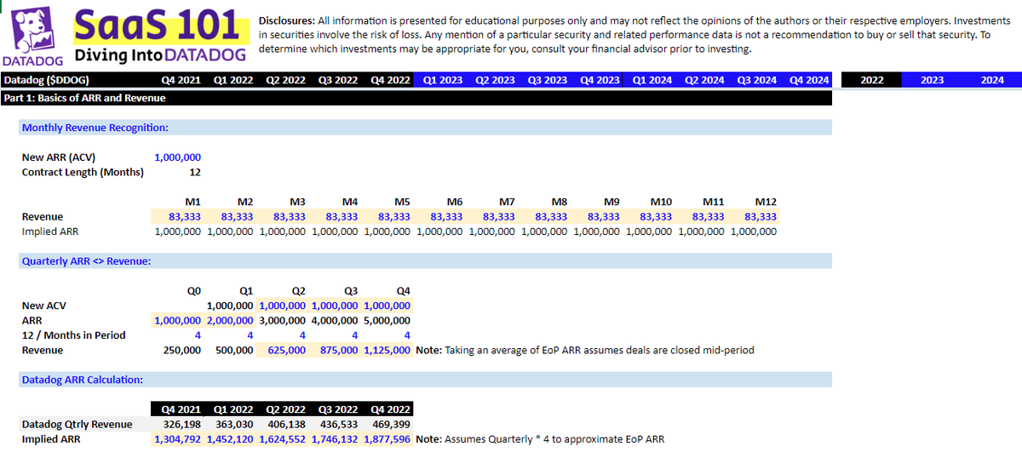Select the Q1 2024 column header
The height and width of the screenshot is (452, 1022).
point(652,80)
